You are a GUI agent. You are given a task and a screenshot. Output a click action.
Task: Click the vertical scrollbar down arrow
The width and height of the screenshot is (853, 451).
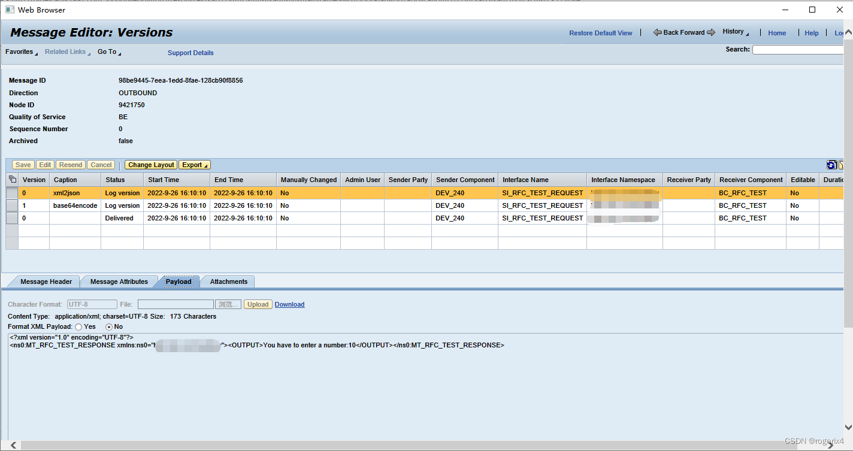tap(848, 427)
